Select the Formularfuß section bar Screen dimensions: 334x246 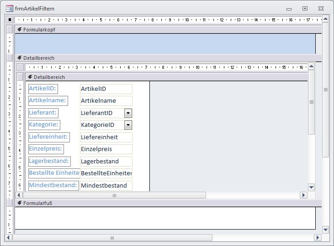(x=164, y=203)
